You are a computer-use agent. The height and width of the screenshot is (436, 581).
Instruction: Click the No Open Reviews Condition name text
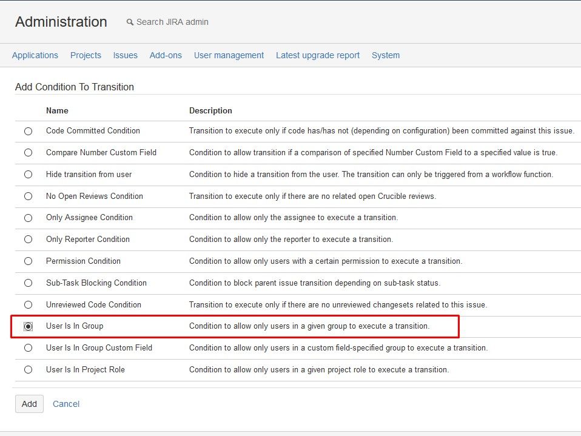pyautogui.click(x=95, y=196)
